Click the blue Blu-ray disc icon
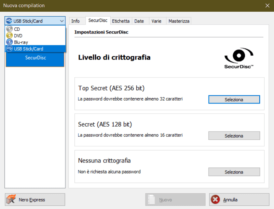This screenshot has width=274, height=209. tap(9, 42)
